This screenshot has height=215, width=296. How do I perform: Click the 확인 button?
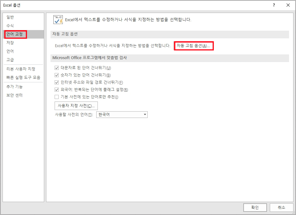pos(255,207)
